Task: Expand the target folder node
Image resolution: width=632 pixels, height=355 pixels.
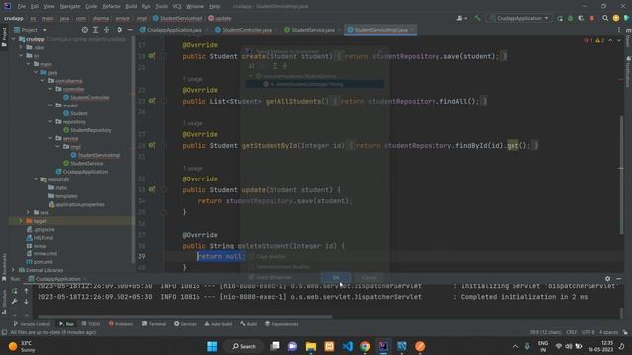Action: click(x=21, y=221)
